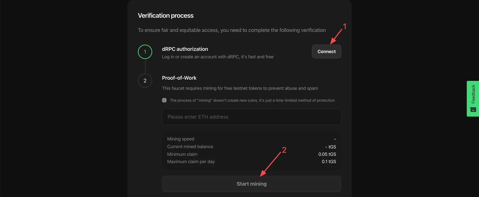Click the Connect button for dRPC authorization
This screenshot has width=479, height=197.
pyautogui.click(x=326, y=51)
